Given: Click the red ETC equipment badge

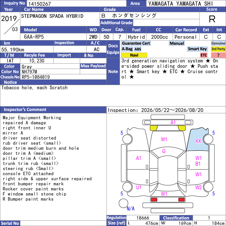Looking at the screenshot, I should coord(204,55).
